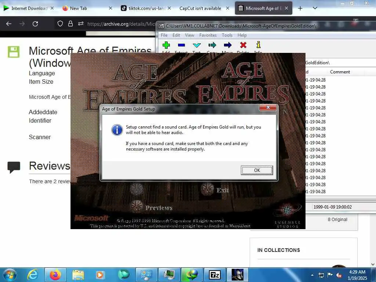Open Internet Explorer from the taskbar

33,275
